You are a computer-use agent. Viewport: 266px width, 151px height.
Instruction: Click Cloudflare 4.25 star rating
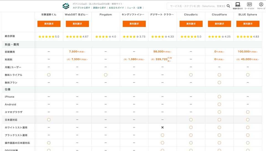click(219, 37)
